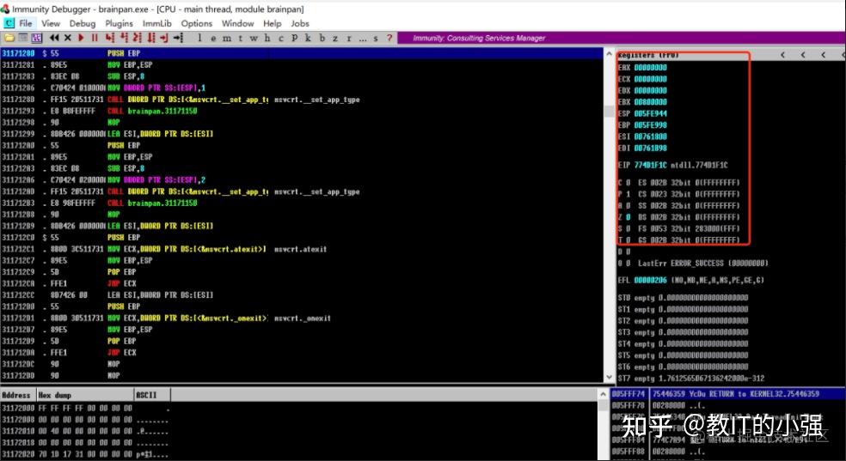Select the ESP register value 005FE944

point(651,113)
